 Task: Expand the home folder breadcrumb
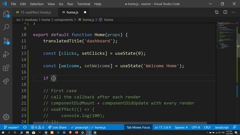click(x=46, y=20)
